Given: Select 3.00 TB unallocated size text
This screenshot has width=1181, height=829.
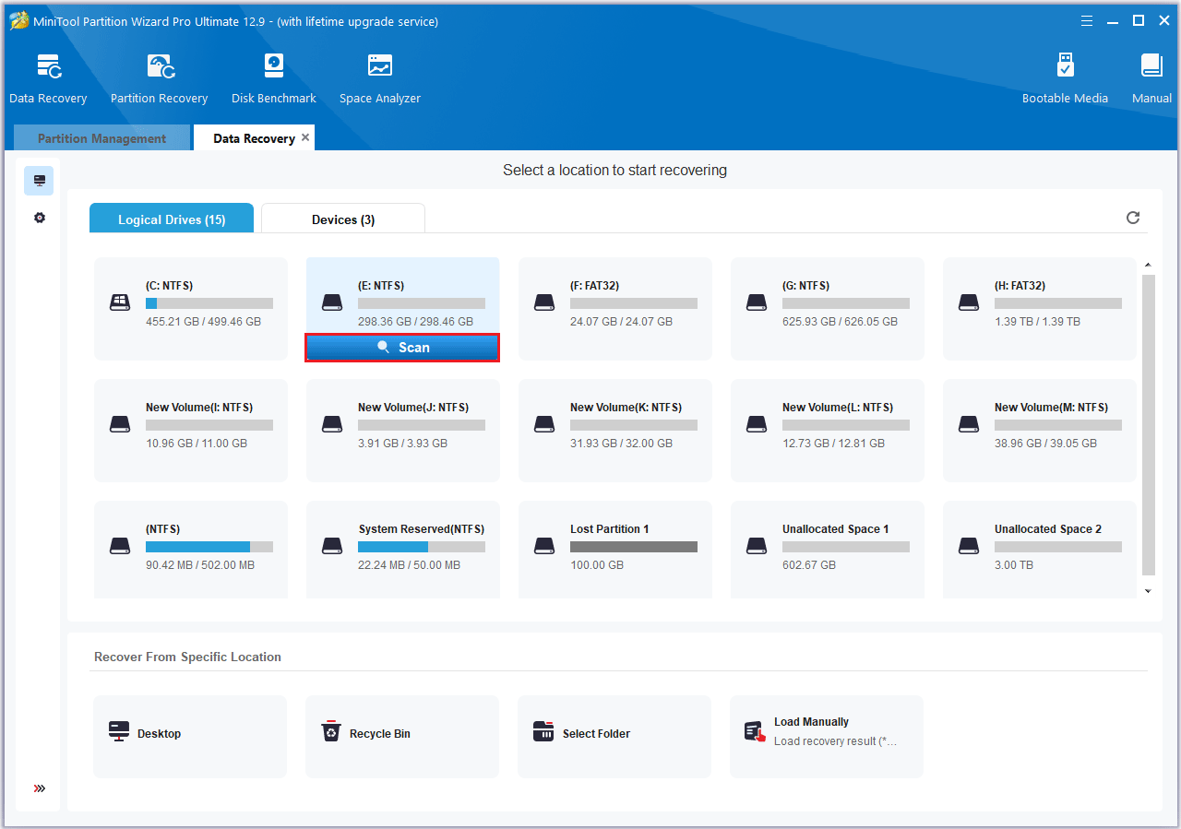Looking at the screenshot, I should [1014, 565].
